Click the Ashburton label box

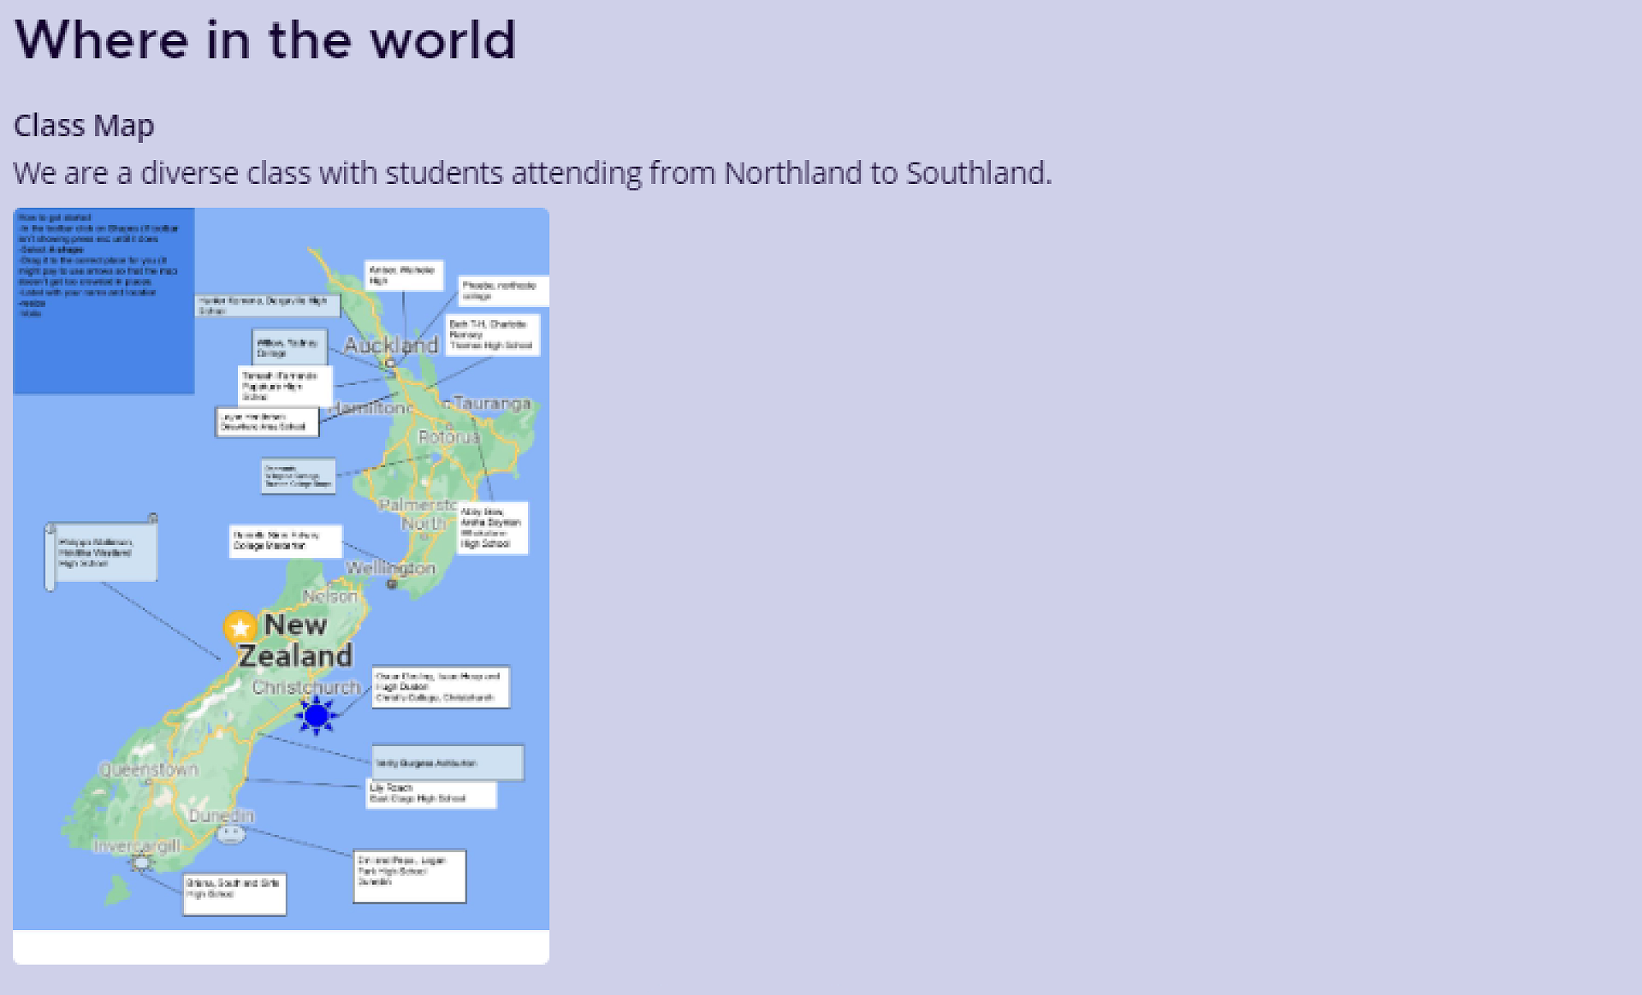click(447, 763)
